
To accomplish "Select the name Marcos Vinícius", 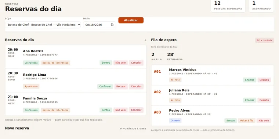I will (182, 70).
